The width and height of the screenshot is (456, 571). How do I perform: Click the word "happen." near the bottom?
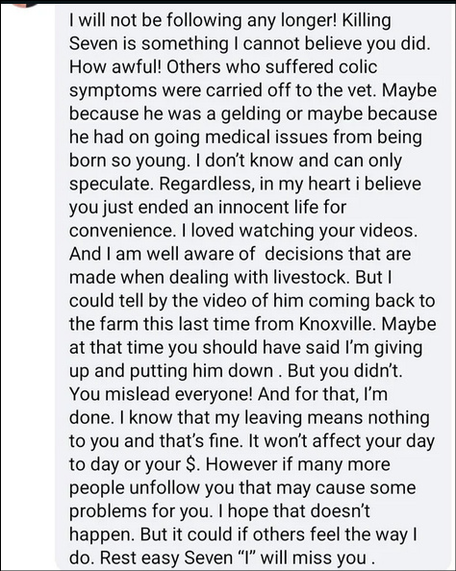(x=102, y=534)
